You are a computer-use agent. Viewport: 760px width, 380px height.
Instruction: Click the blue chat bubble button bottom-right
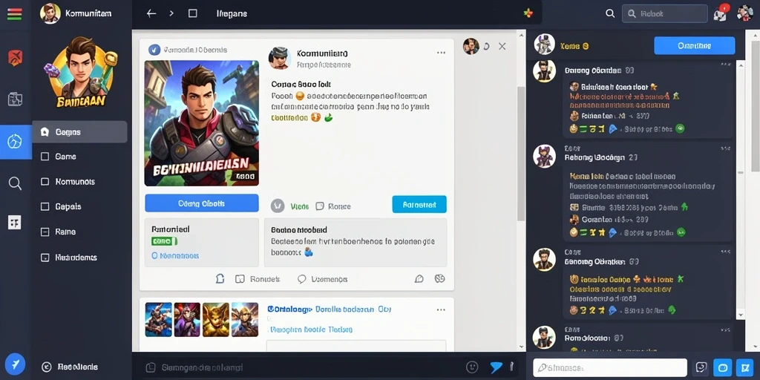pos(722,367)
